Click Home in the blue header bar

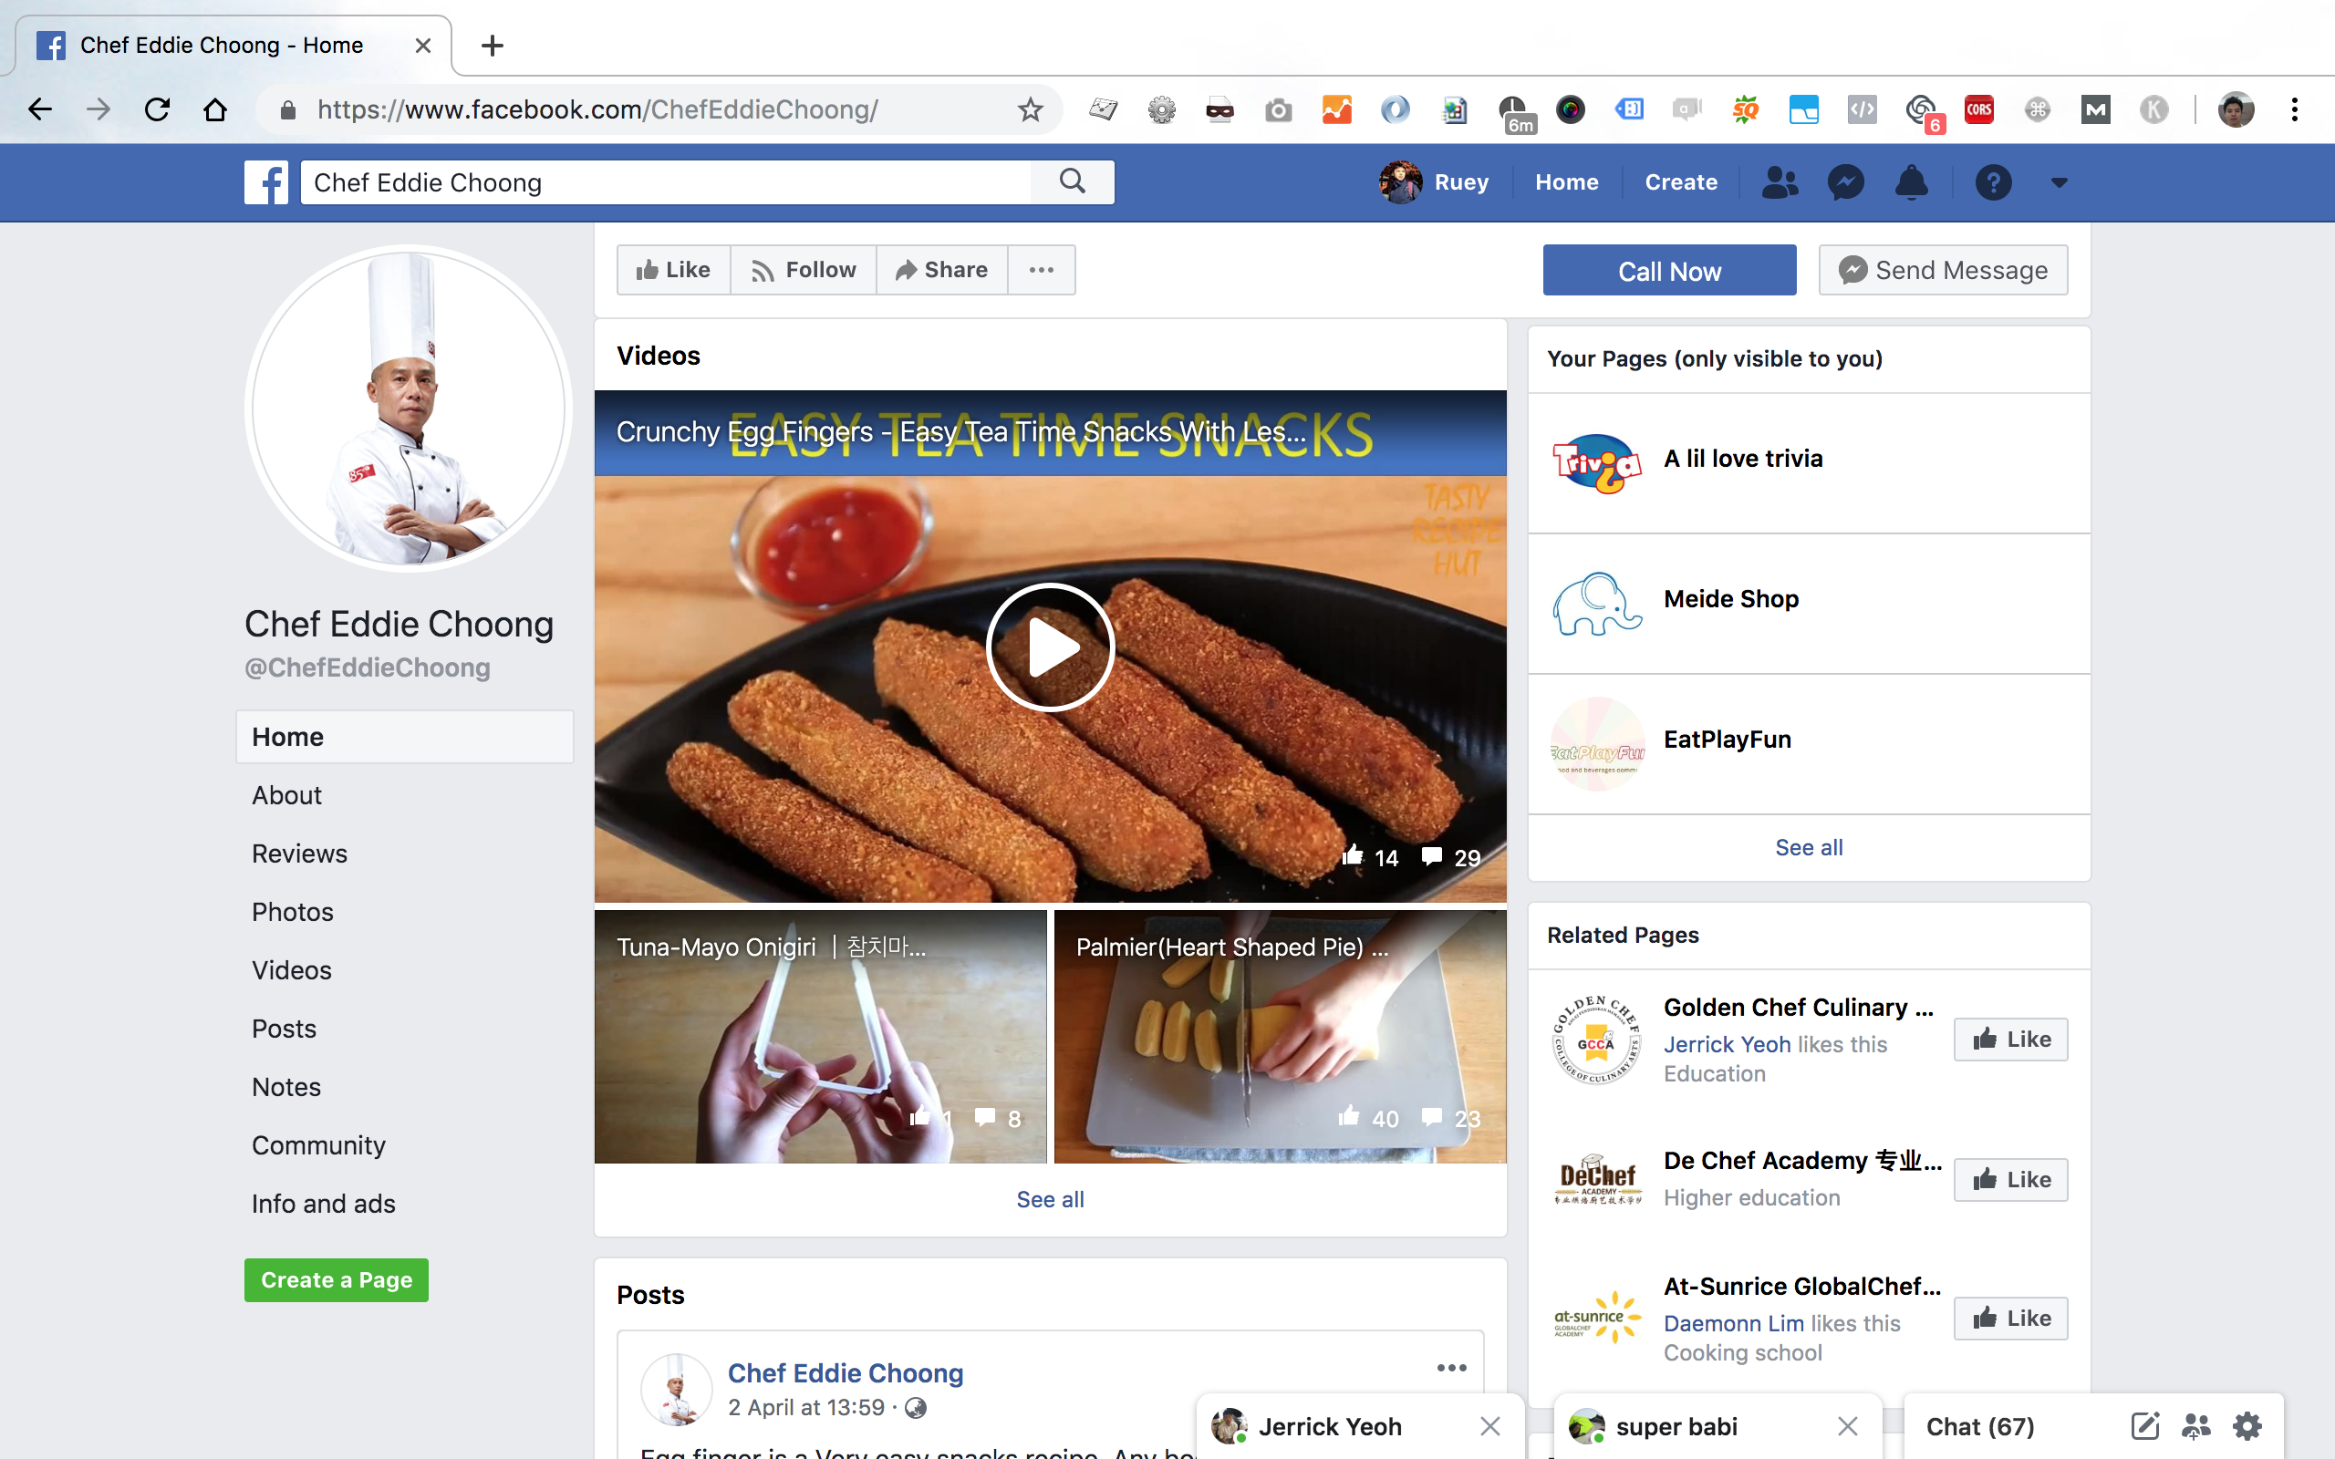(1566, 182)
